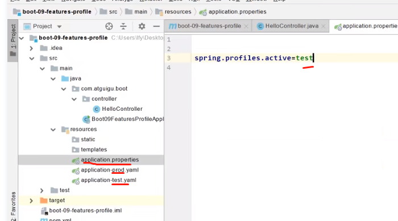Open the Project view dropdown
This screenshot has width=398, height=221.
(59, 26)
